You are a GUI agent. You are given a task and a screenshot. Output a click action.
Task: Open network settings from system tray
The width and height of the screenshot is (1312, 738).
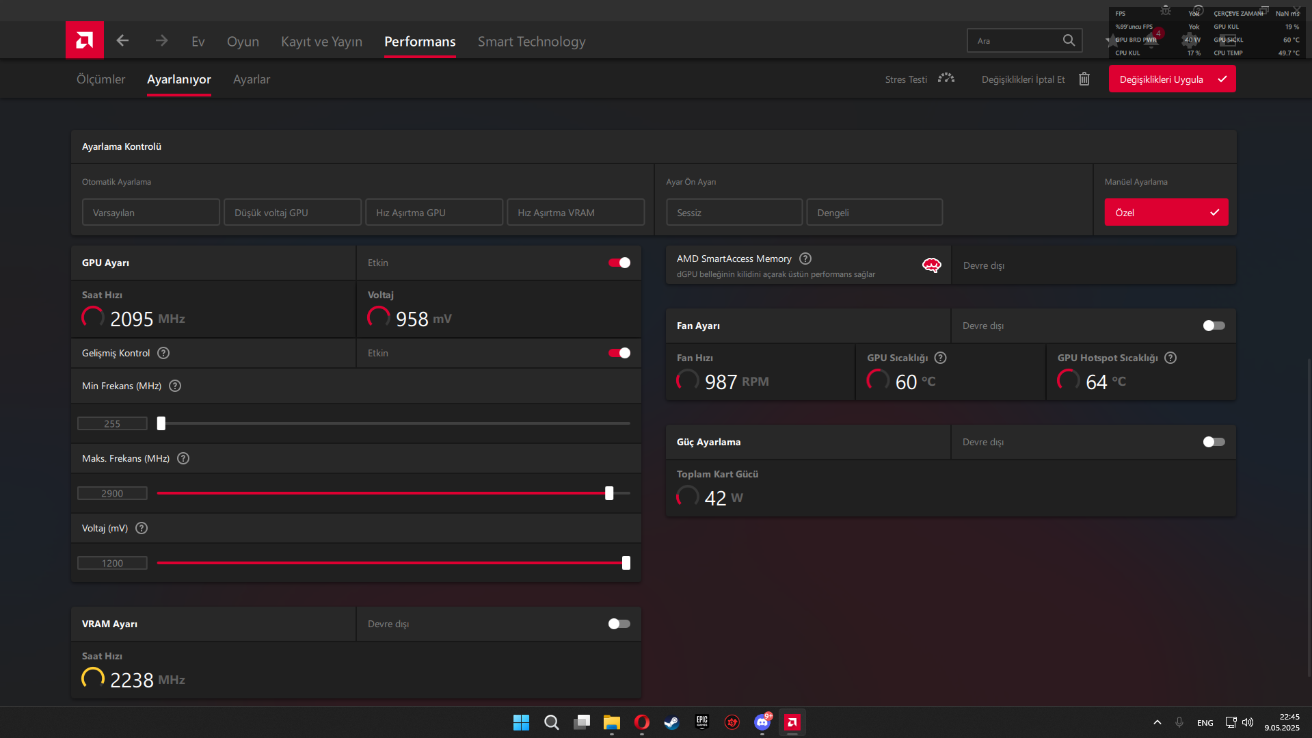click(1231, 722)
